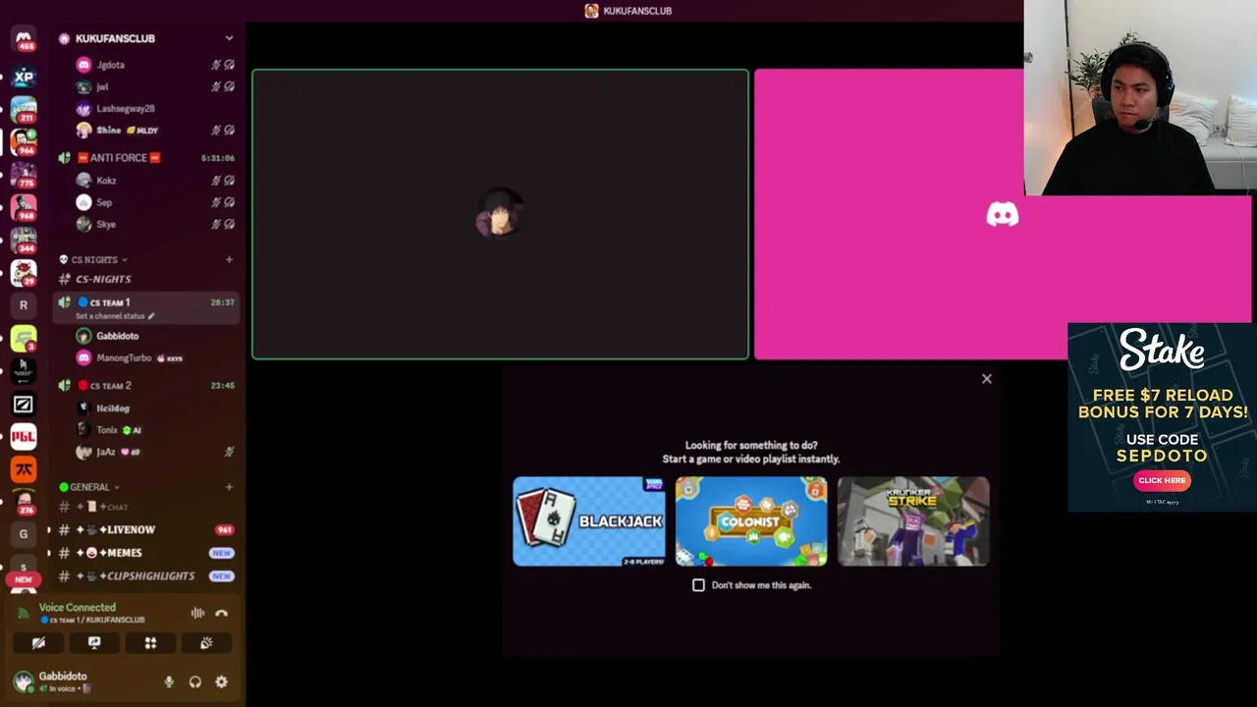Open the soundboard button
The height and width of the screenshot is (707, 1257).
(206, 643)
